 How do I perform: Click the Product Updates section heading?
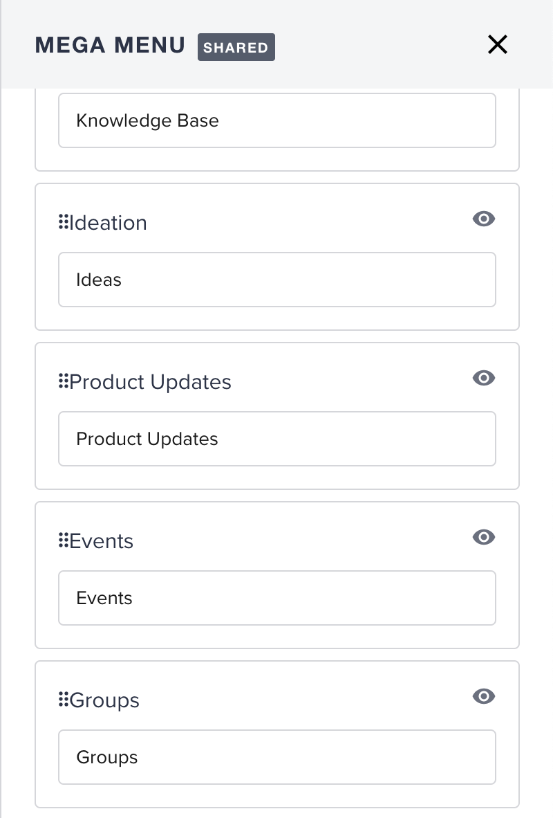click(151, 382)
